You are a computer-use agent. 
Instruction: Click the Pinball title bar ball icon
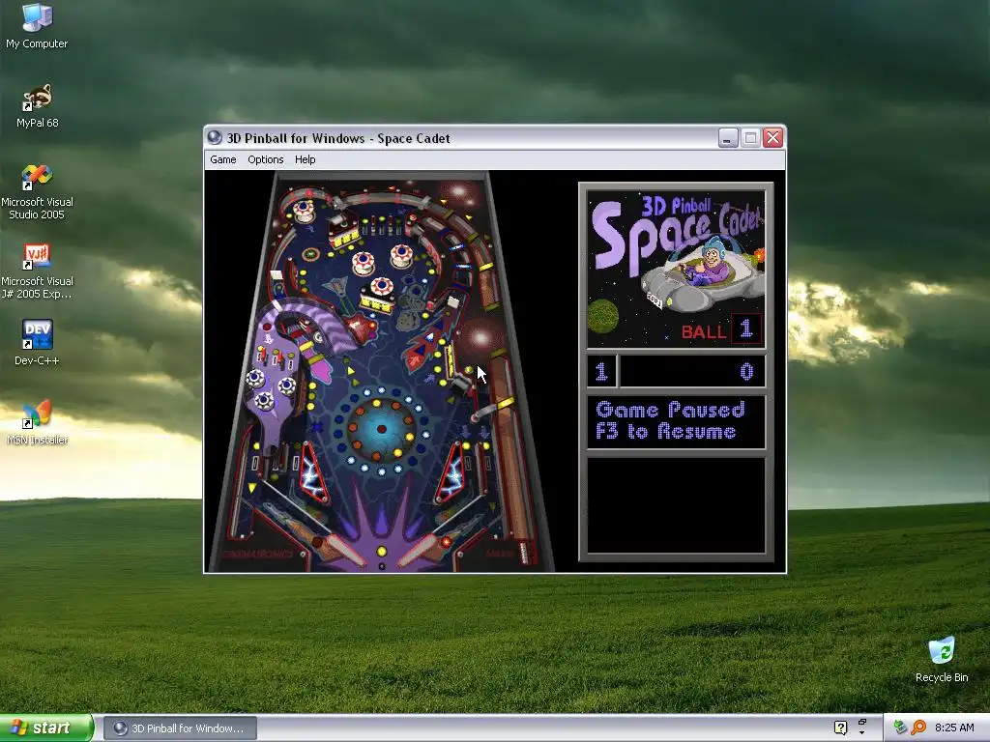click(x=215, y=137)
